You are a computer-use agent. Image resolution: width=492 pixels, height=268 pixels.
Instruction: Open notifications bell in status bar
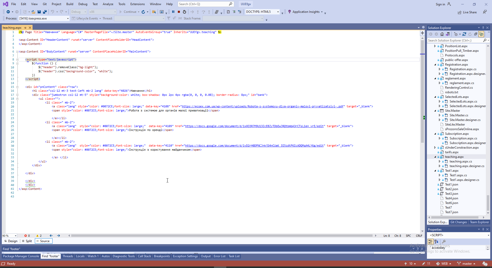[x=485, y=264]
